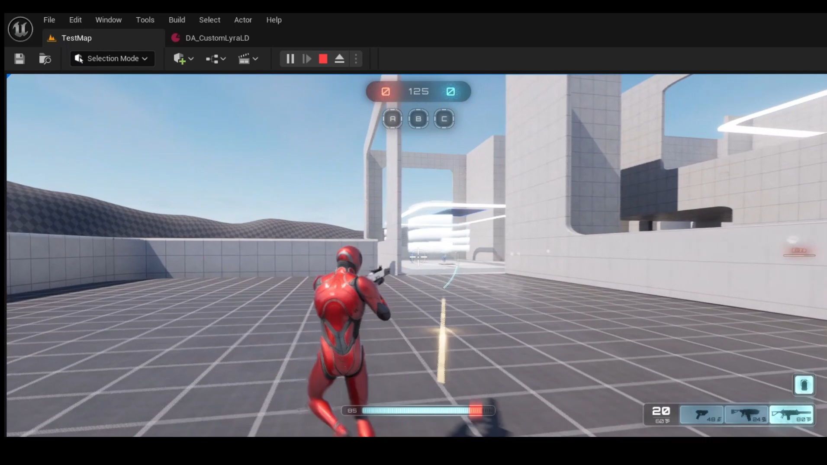Expand the Selection Mode dropdown
Viewport: 827px width, 465px height.
[x=113, y=59]
